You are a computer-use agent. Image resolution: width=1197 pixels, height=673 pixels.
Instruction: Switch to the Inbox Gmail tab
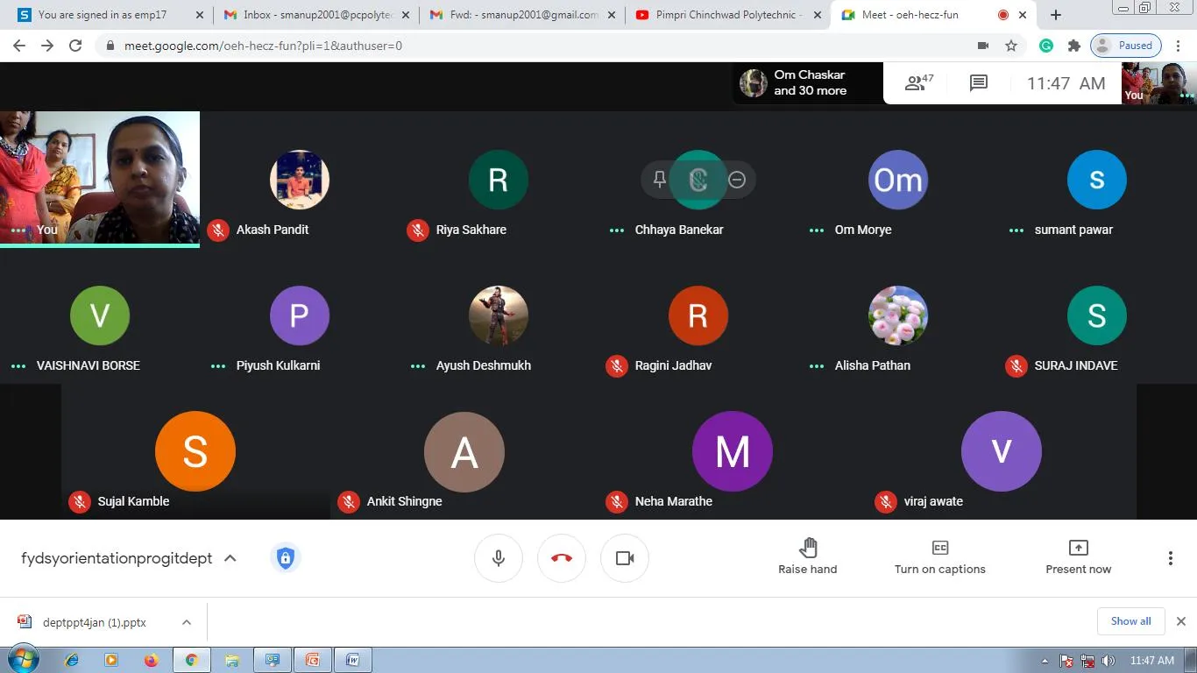click(x=315, y=15)
